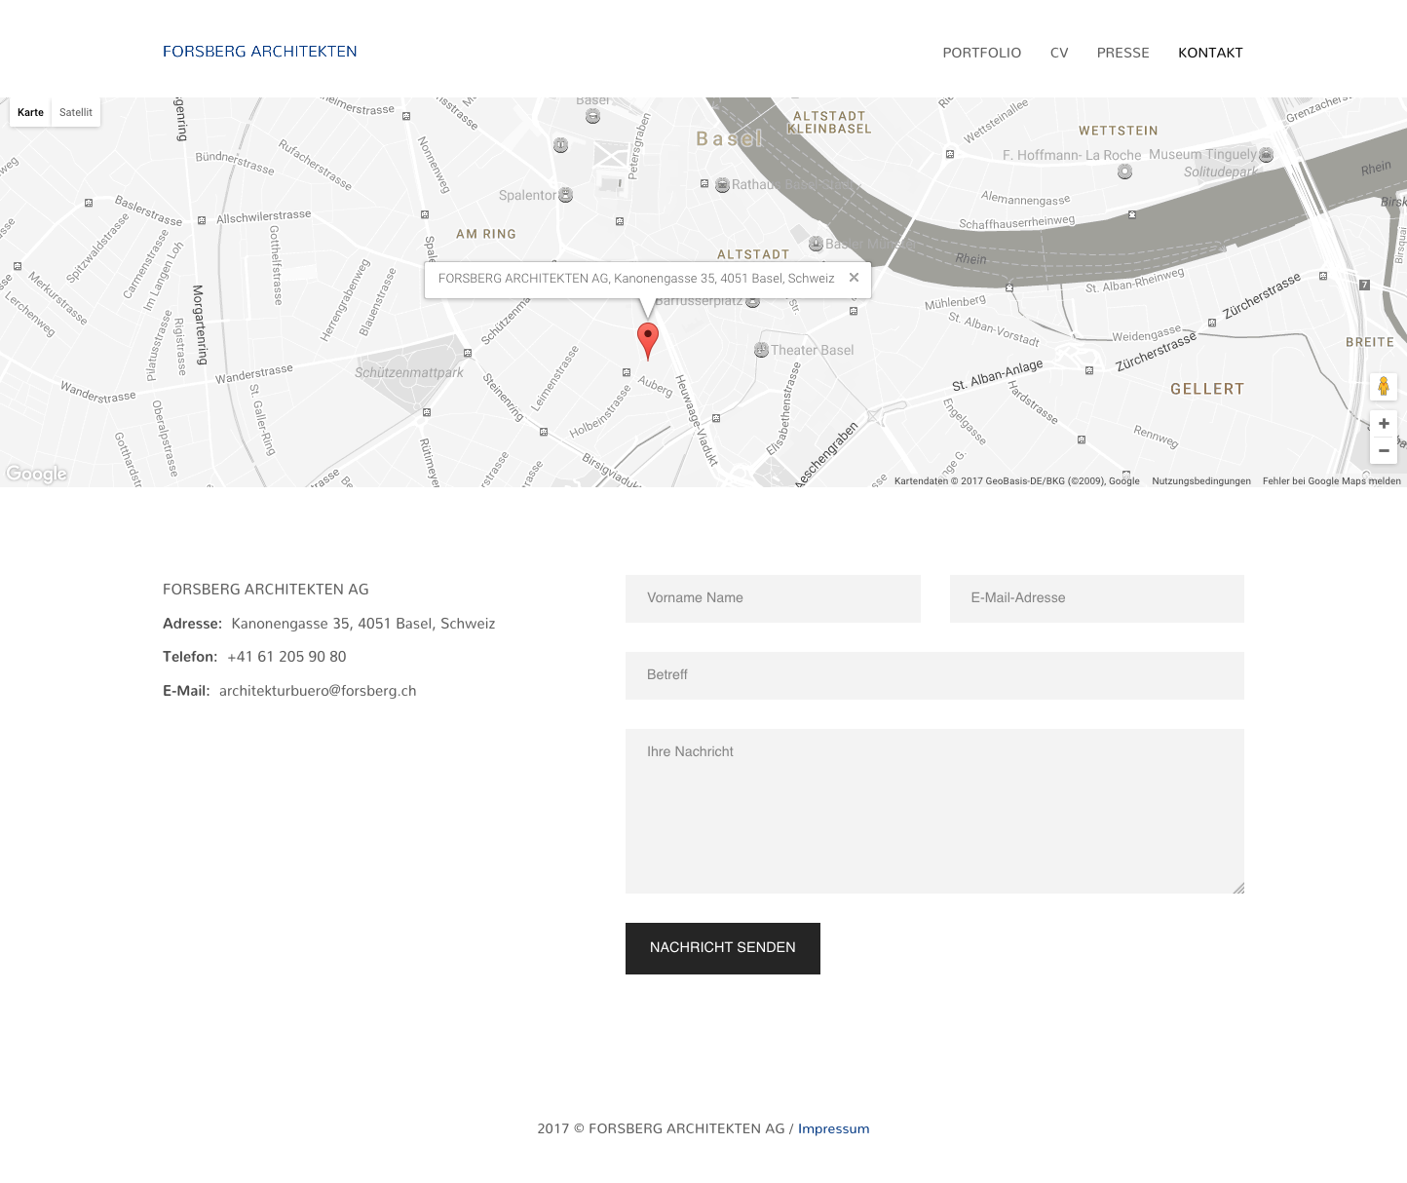The height and width of the screenshot is (1183, 1407).
Task: Open map Nutzungsbedingungen link
Action: click(1201, 480)
